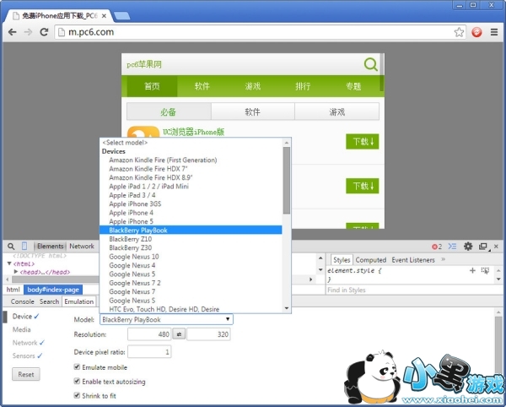
Task: Click the dropdown list scroll-up arrow
Action: click(287, 143)
